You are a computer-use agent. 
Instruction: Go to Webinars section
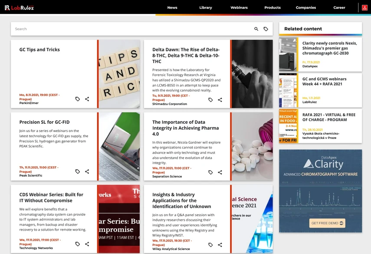(239, 7)
